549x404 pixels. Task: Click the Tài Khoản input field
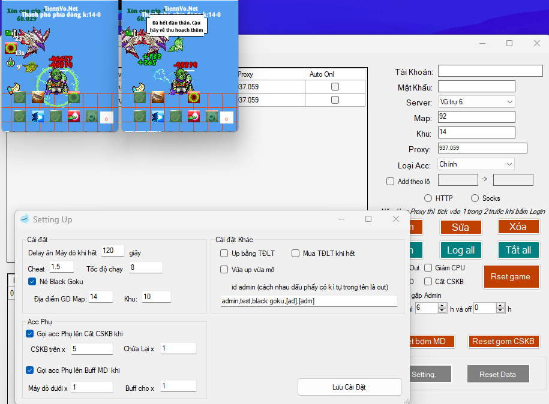point(490,71)
